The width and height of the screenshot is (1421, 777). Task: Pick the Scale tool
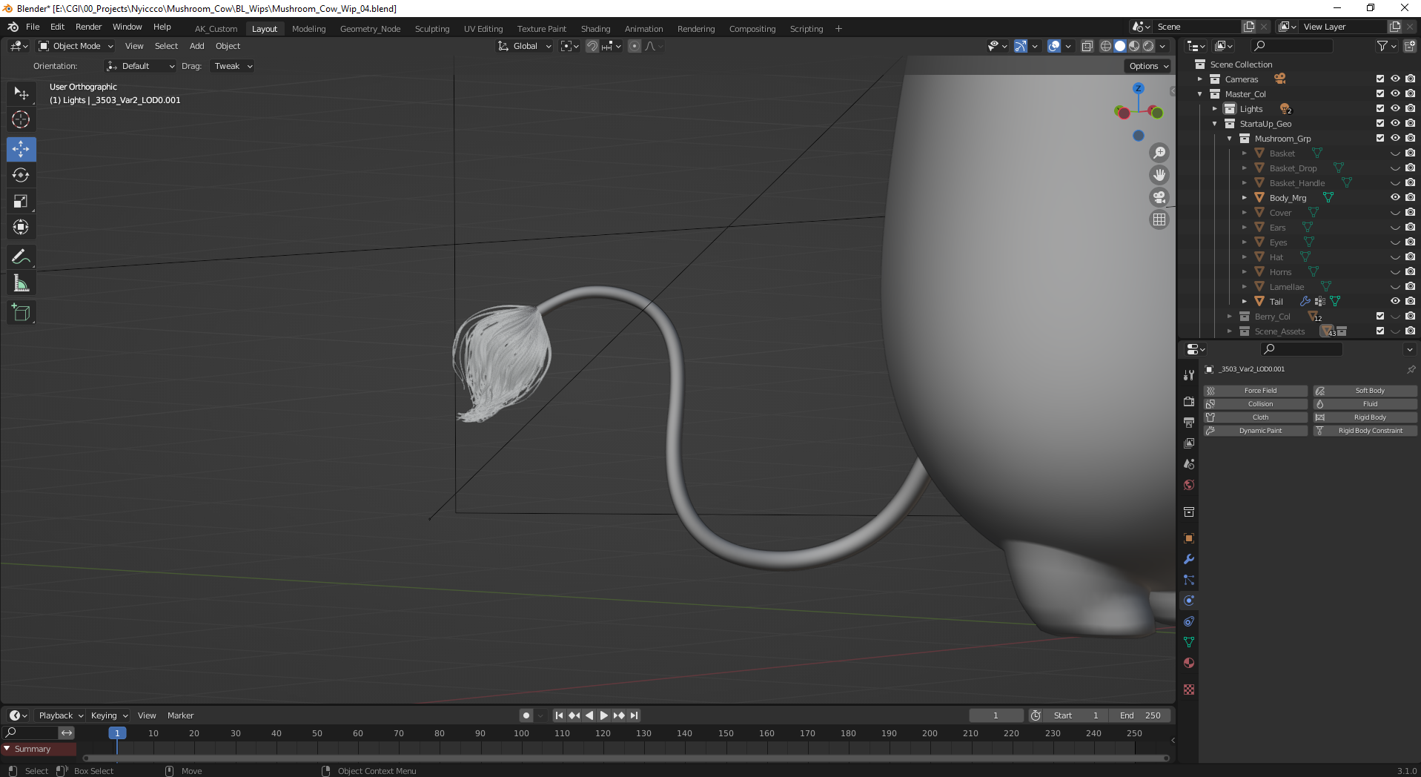(x=21, y=201)
